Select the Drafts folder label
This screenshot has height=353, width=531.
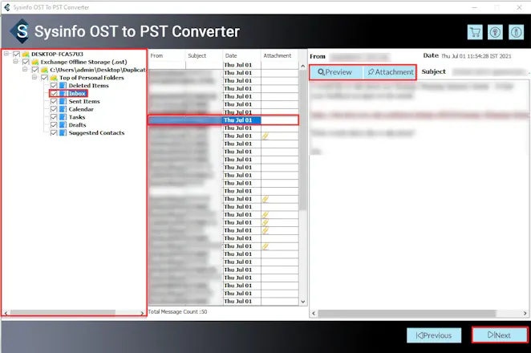click(x=77, y=125)
